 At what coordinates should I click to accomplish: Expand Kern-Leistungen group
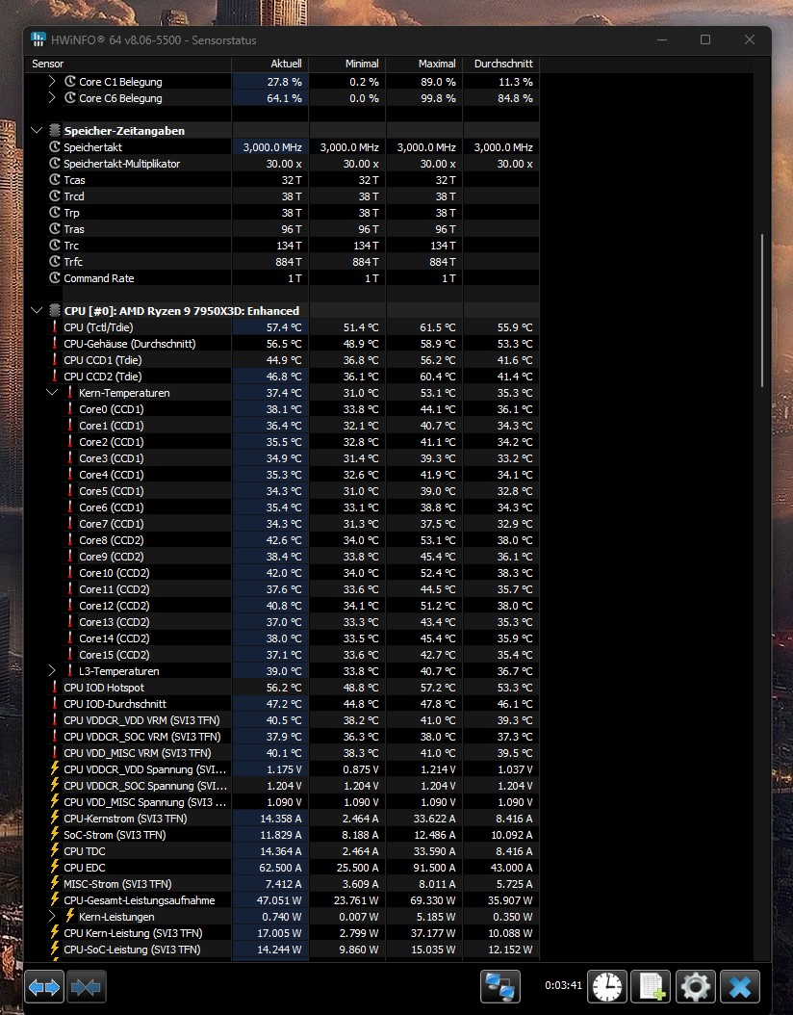(52, 916)
